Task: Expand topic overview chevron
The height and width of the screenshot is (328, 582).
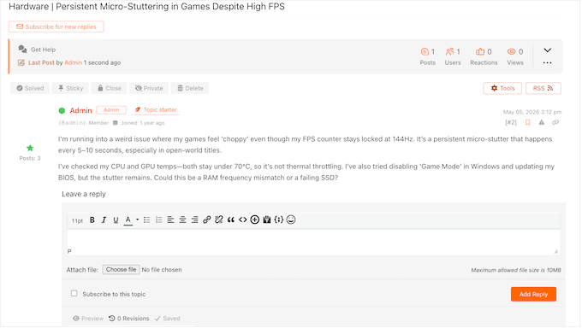Action: [548, 50]
